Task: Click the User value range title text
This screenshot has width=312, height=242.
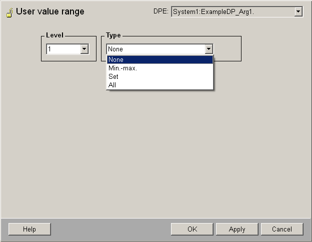Action: (x=50, y=11)
